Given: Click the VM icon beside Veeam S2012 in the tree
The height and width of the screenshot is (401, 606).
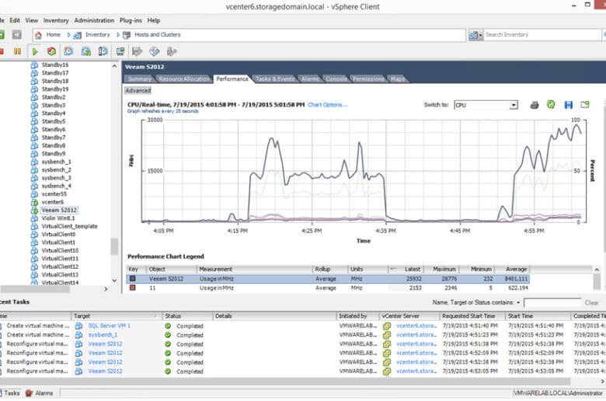Looking at the screenshot, I should (x=34, y=211).
